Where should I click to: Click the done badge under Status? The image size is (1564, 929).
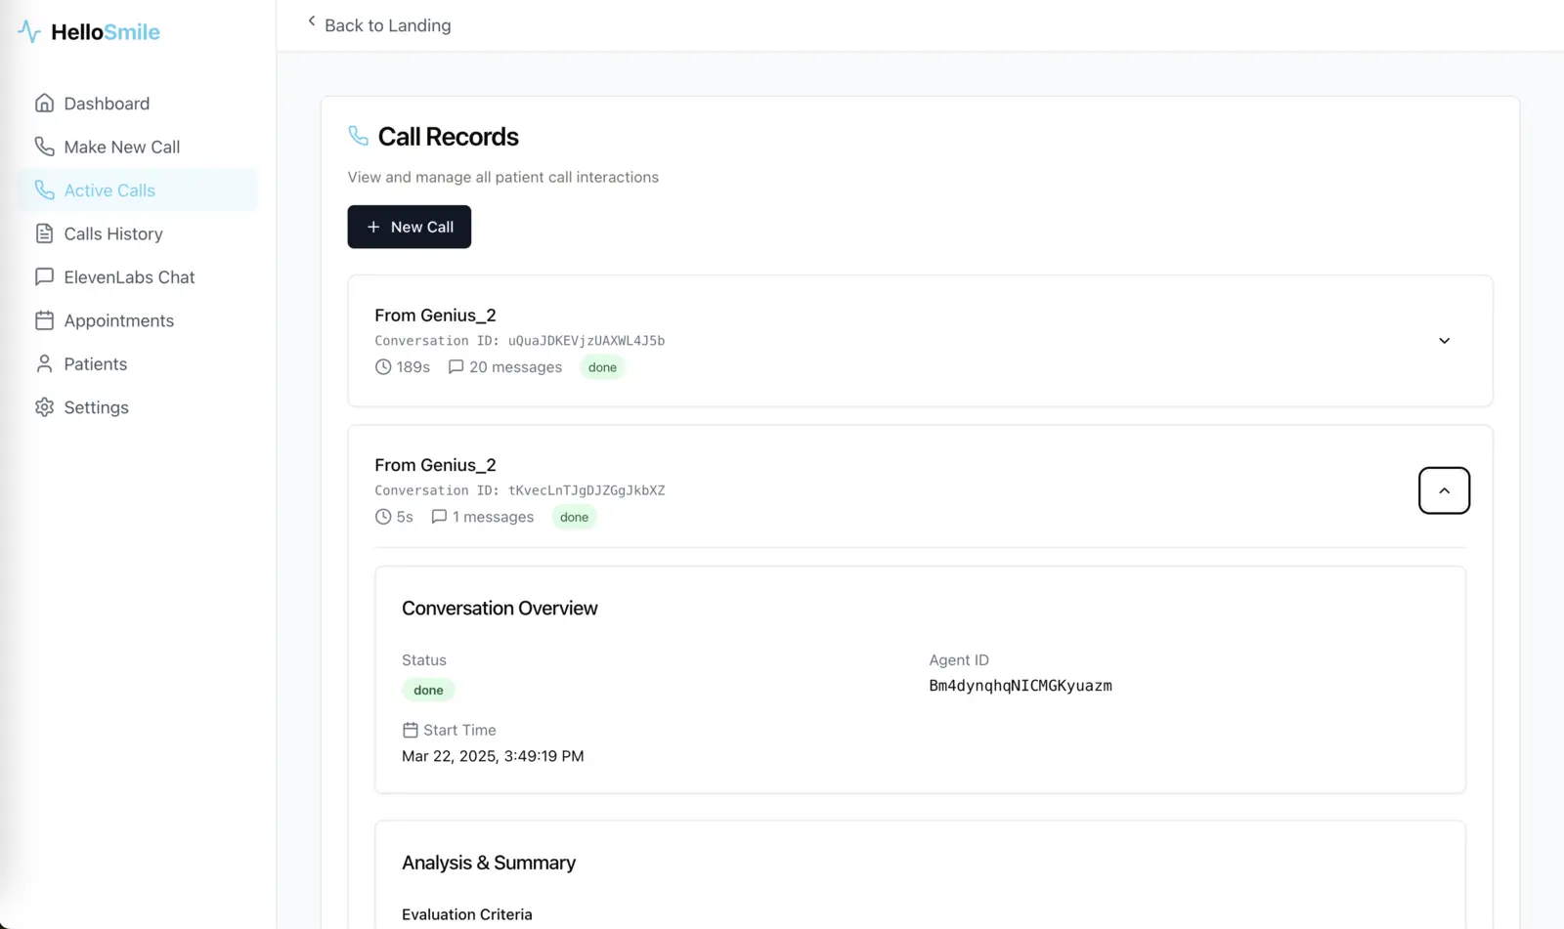(428, 690)
